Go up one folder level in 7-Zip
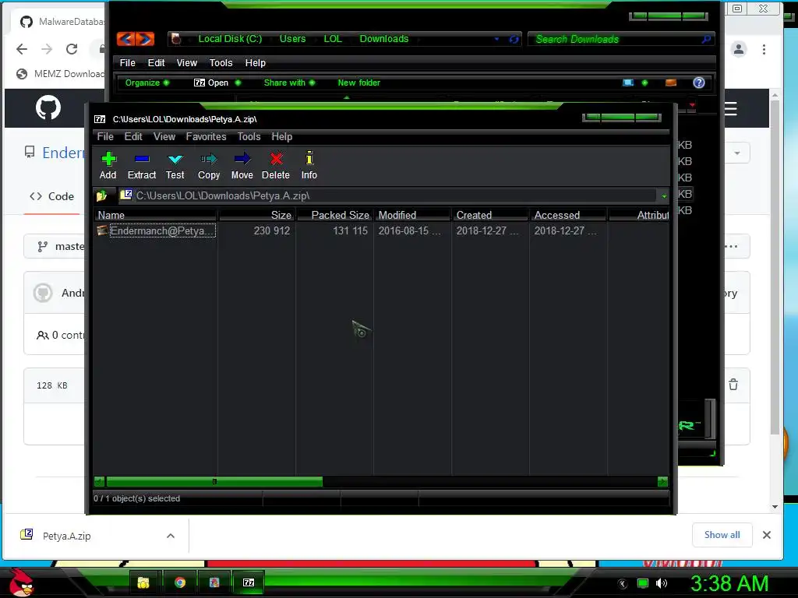Image resolution: width=798 pixels, height=598 pixels. 102,195
